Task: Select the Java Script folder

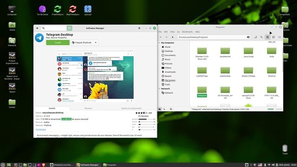Action: [x=248, y=52]
